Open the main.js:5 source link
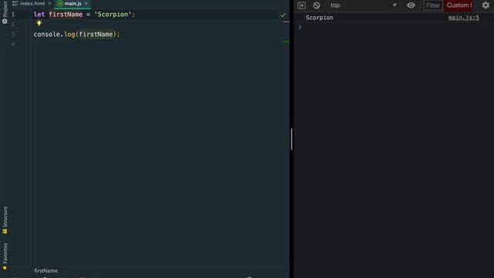This screenshot has height=278, width=494. pyautogui.click(x=463, y=18)
